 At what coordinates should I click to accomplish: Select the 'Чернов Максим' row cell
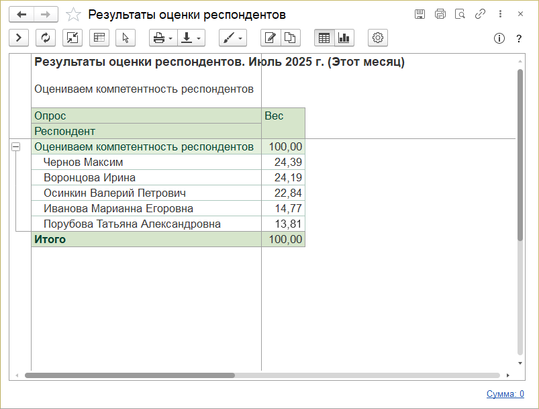[83, 163]
